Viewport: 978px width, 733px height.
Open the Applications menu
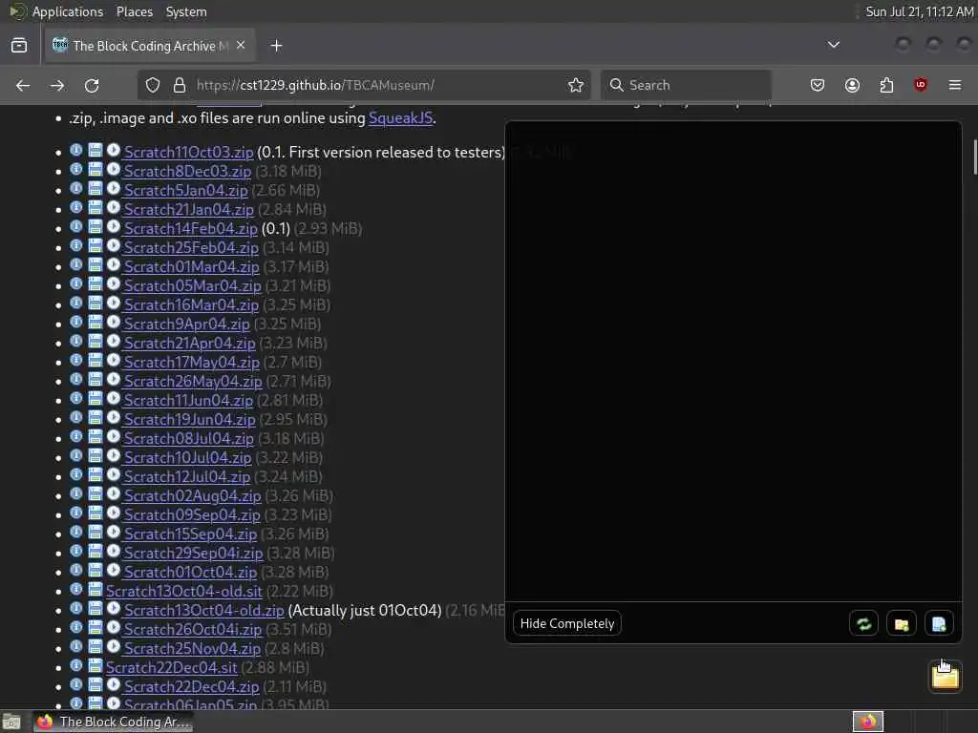pos(68,11)
